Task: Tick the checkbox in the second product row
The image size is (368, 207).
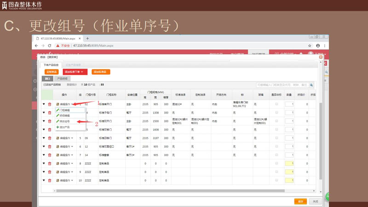Action: (276, 113)
